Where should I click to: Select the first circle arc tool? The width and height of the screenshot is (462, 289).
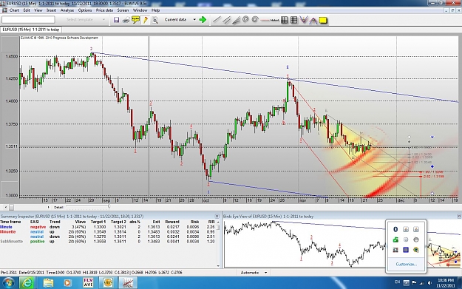click(245, 19)
